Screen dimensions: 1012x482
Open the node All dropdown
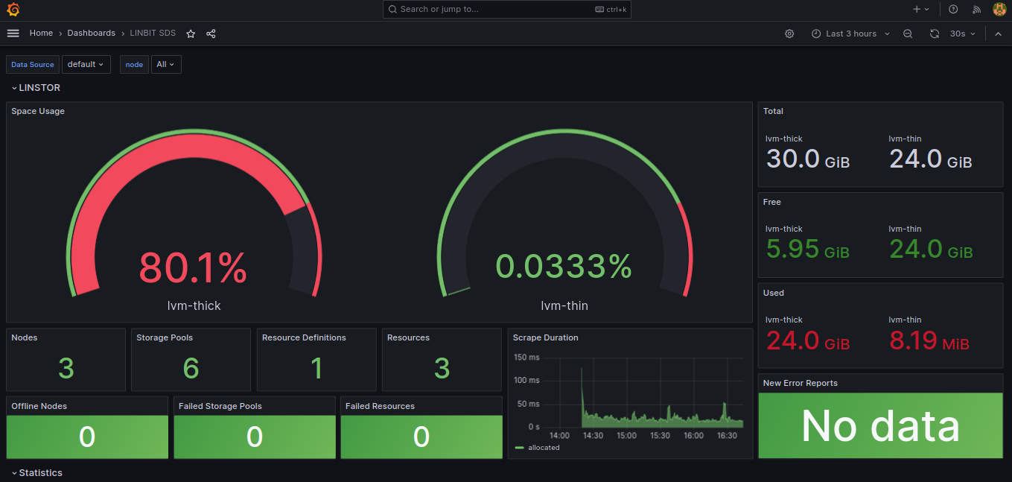coord(166,64)
